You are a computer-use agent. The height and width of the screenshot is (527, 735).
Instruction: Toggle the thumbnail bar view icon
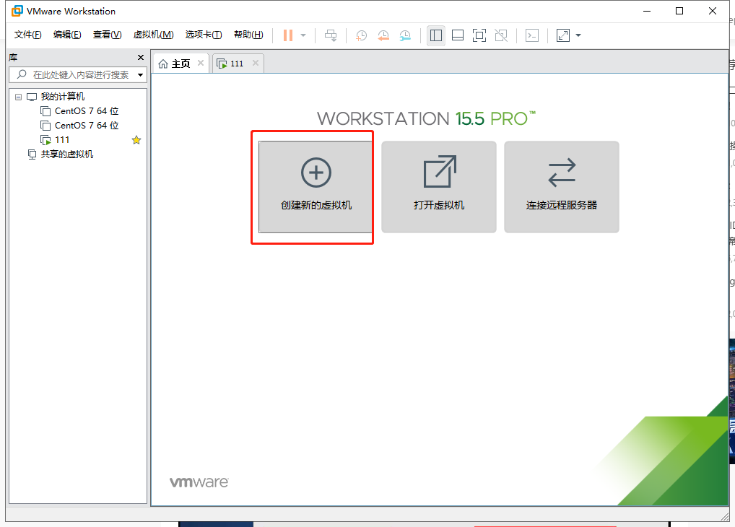point(458,35)
